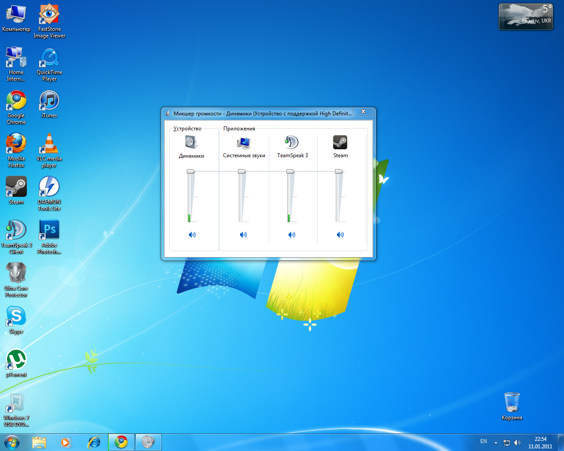
Task: Click the Динамики speaker device icon in mixer
Action: click(x=191, y=142)
